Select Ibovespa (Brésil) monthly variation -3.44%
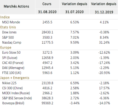 pyautogui.click(x=75, y=103)
